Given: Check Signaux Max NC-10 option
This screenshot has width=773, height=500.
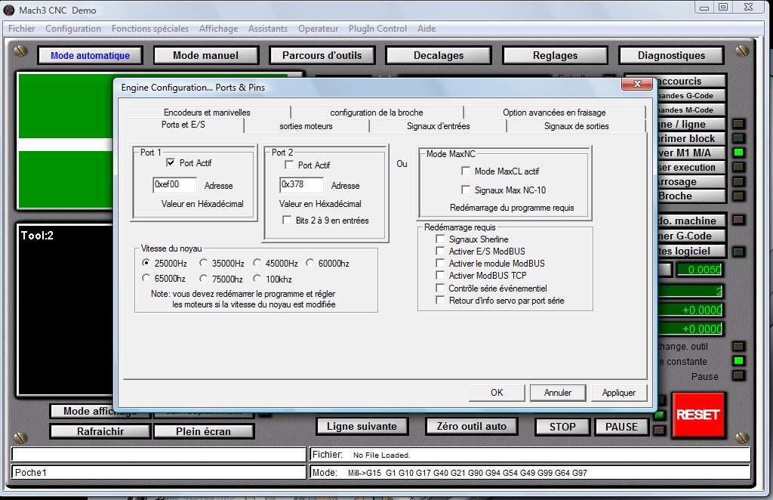Looking at the screenshot, I should [x=465, y=190].
